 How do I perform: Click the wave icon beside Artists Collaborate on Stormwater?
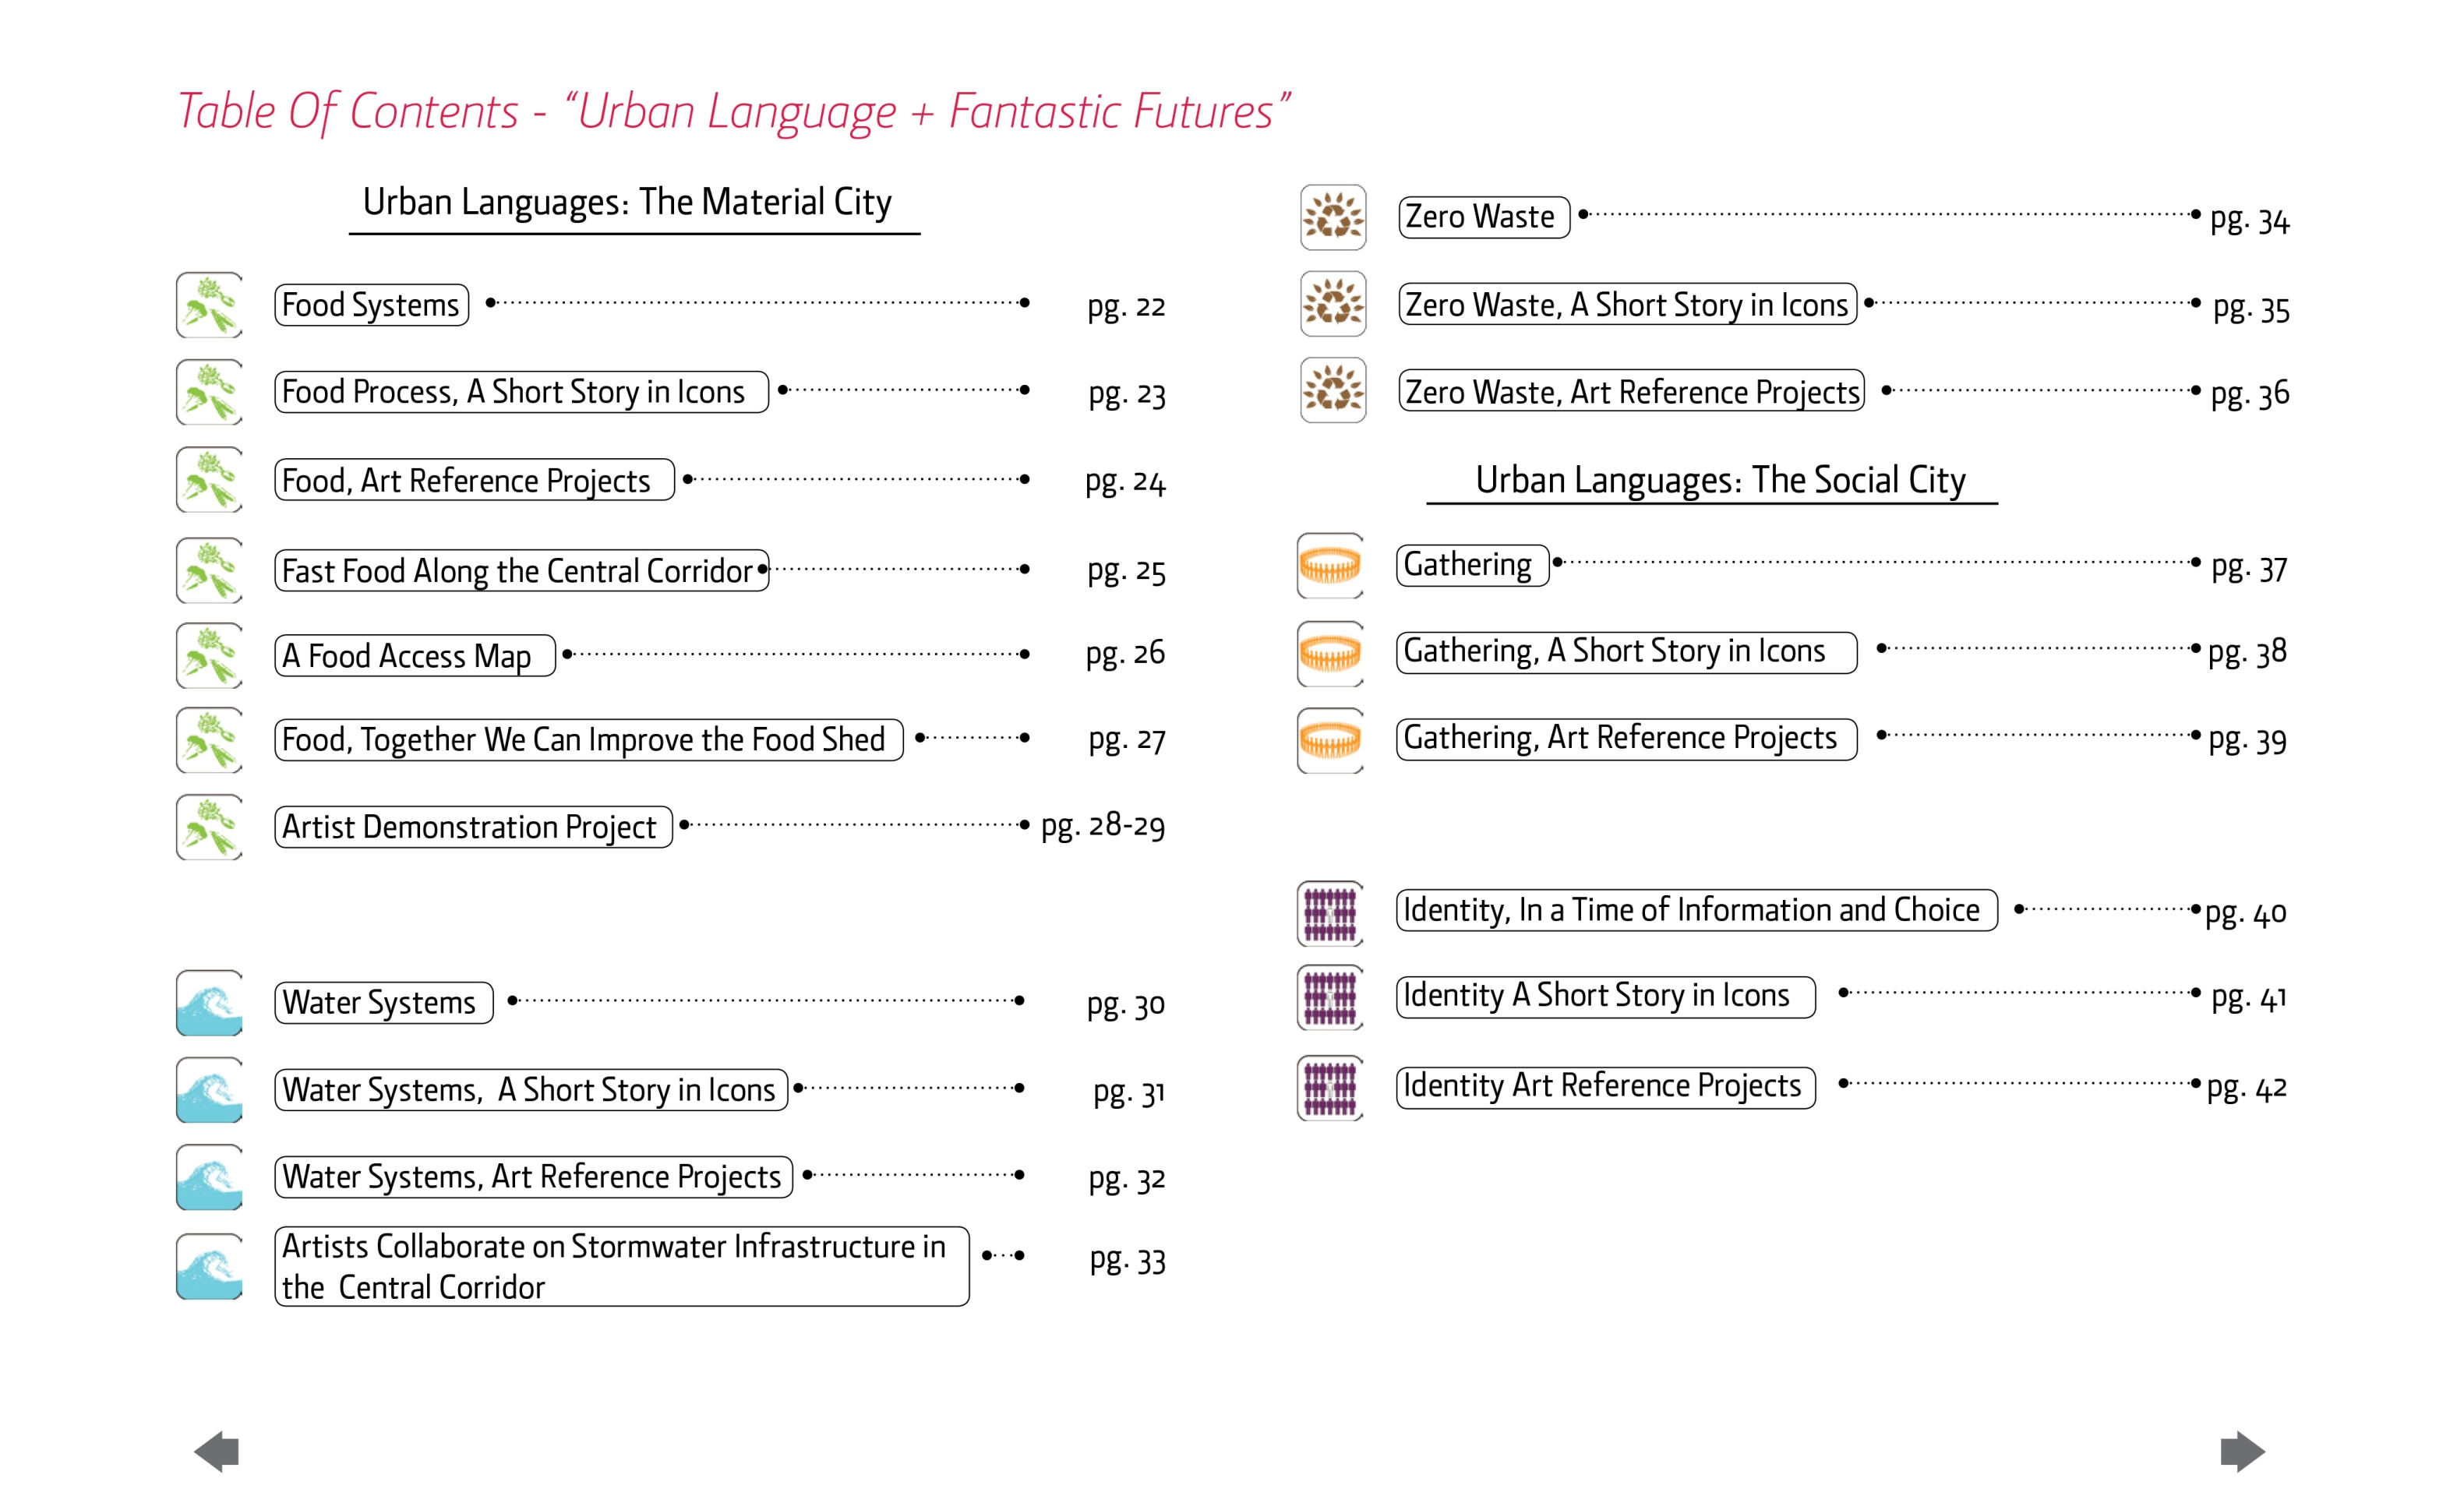pyautogui.click(x=210, y=1266)
